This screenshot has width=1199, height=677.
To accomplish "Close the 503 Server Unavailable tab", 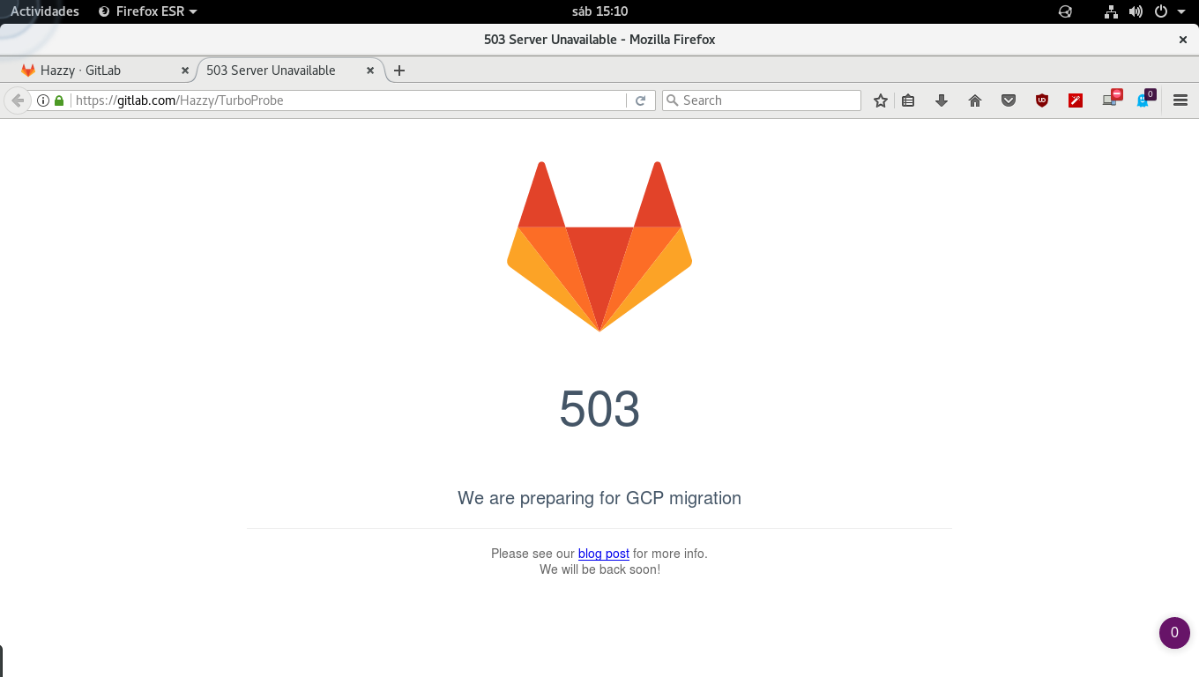I will 370,71.
